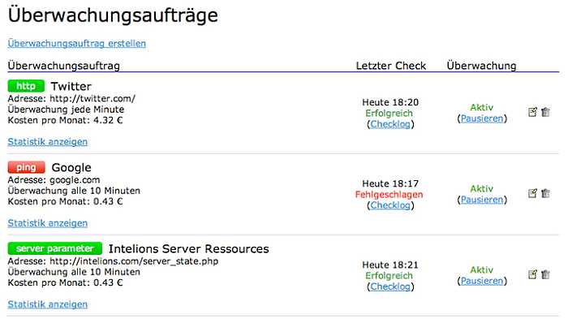
Task: Open Checklog for Intelions server check
Action: 390,286
